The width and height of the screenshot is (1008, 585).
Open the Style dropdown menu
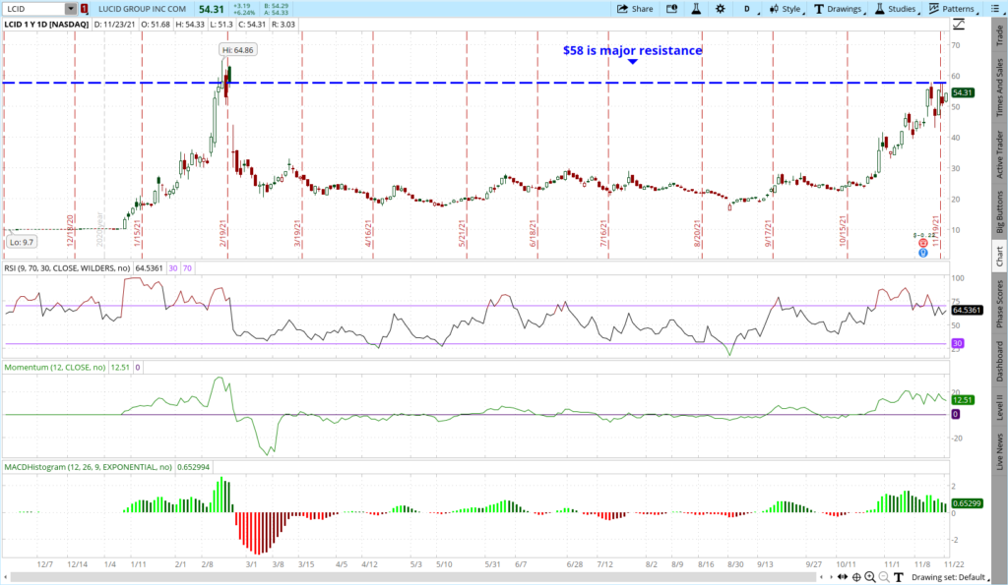787,9
